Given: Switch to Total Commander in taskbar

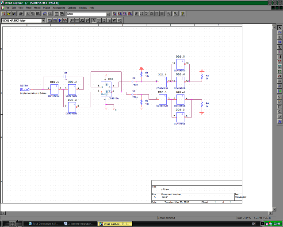Looking at the screenshot, I should coord(45,224).
